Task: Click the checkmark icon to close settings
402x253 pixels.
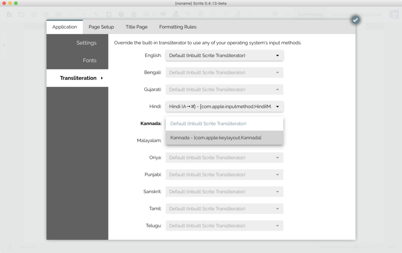Action: tap(355, 20)
